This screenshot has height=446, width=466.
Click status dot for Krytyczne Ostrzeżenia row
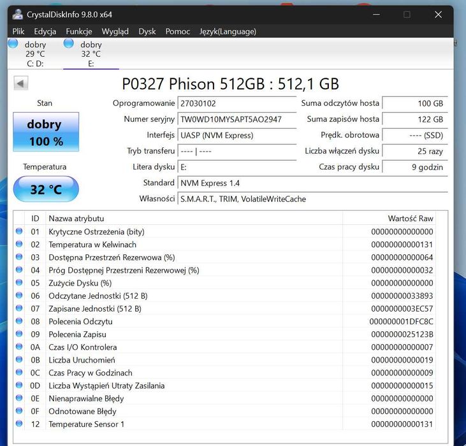point(19,231)
